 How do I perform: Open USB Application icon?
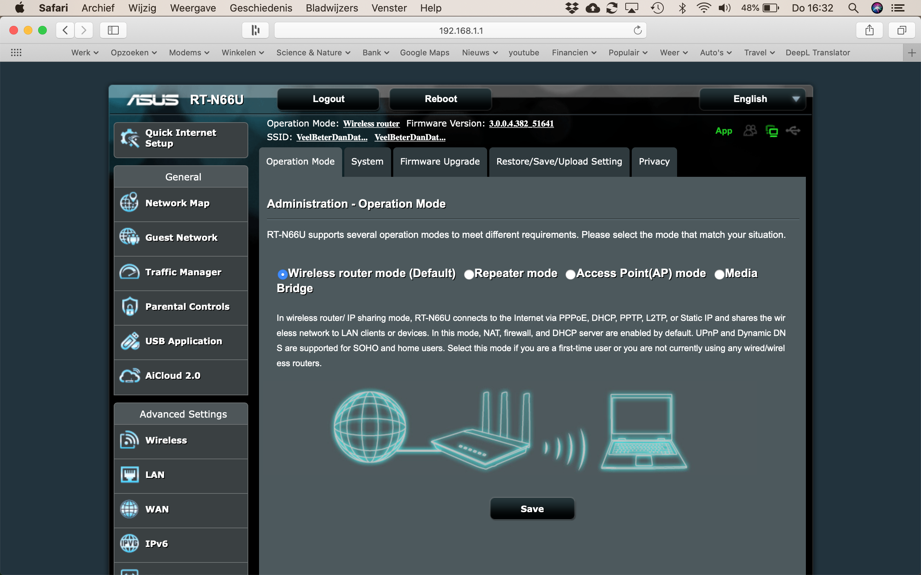pos(130,341)
